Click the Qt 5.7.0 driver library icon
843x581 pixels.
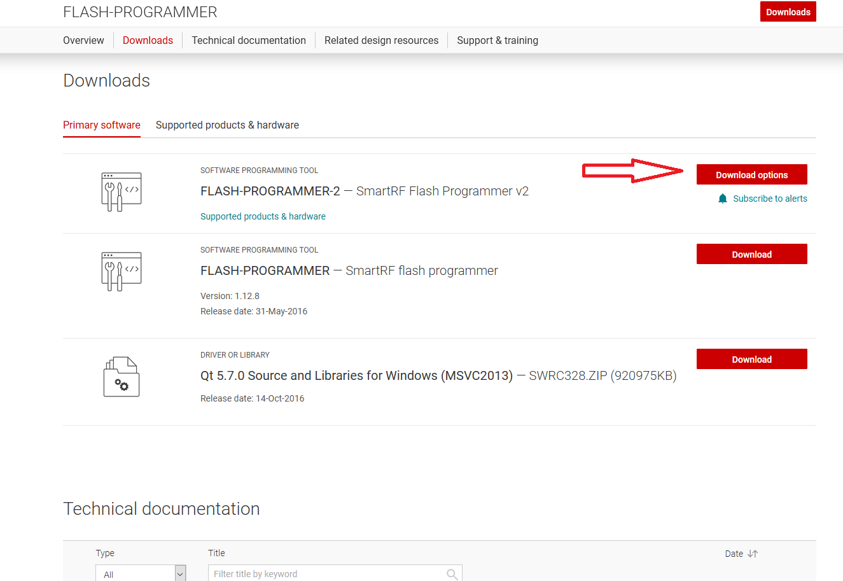pos(122,377)
